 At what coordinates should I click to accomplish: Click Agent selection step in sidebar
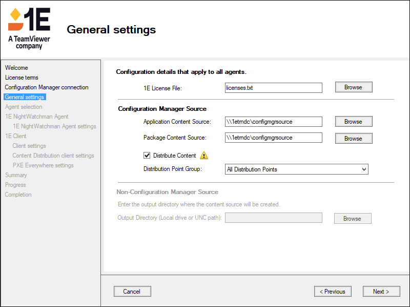point(24,107)
